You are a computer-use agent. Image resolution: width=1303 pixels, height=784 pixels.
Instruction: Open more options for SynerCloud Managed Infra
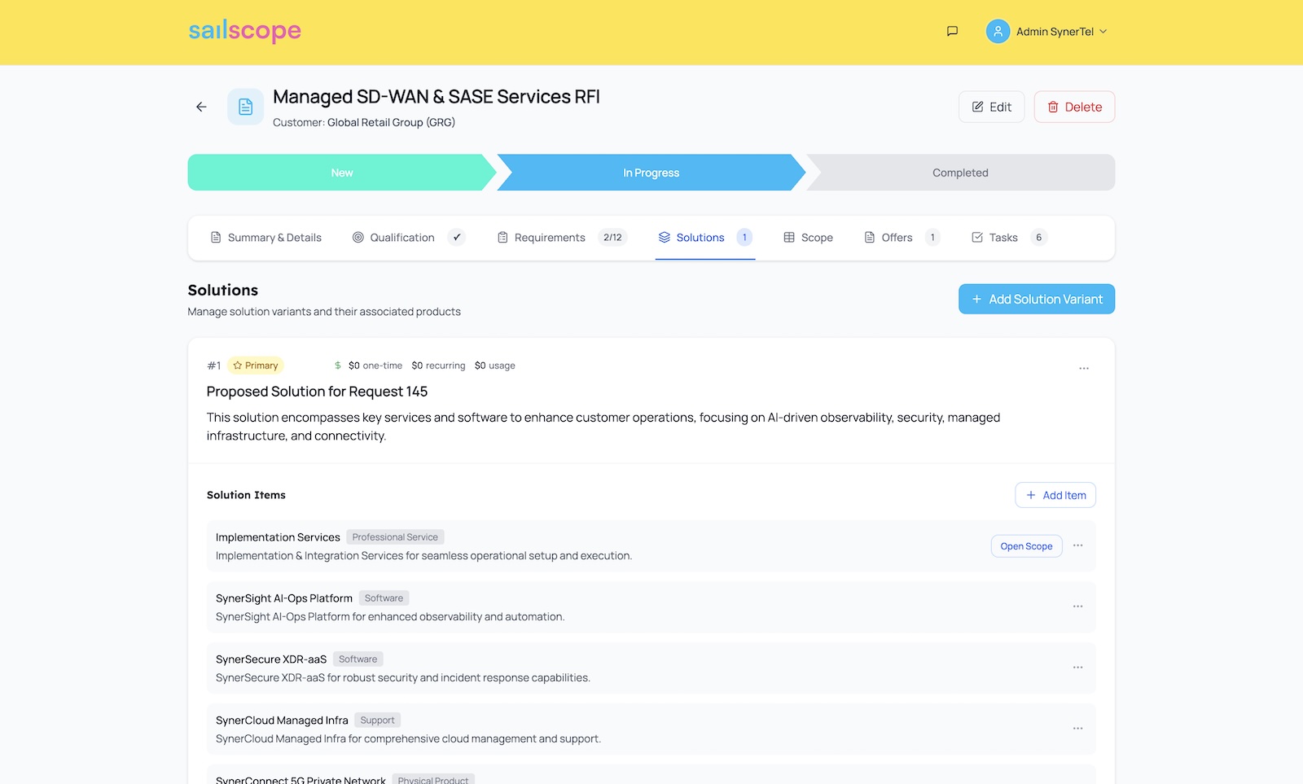pyautogui.click(x=1077, y=729)
